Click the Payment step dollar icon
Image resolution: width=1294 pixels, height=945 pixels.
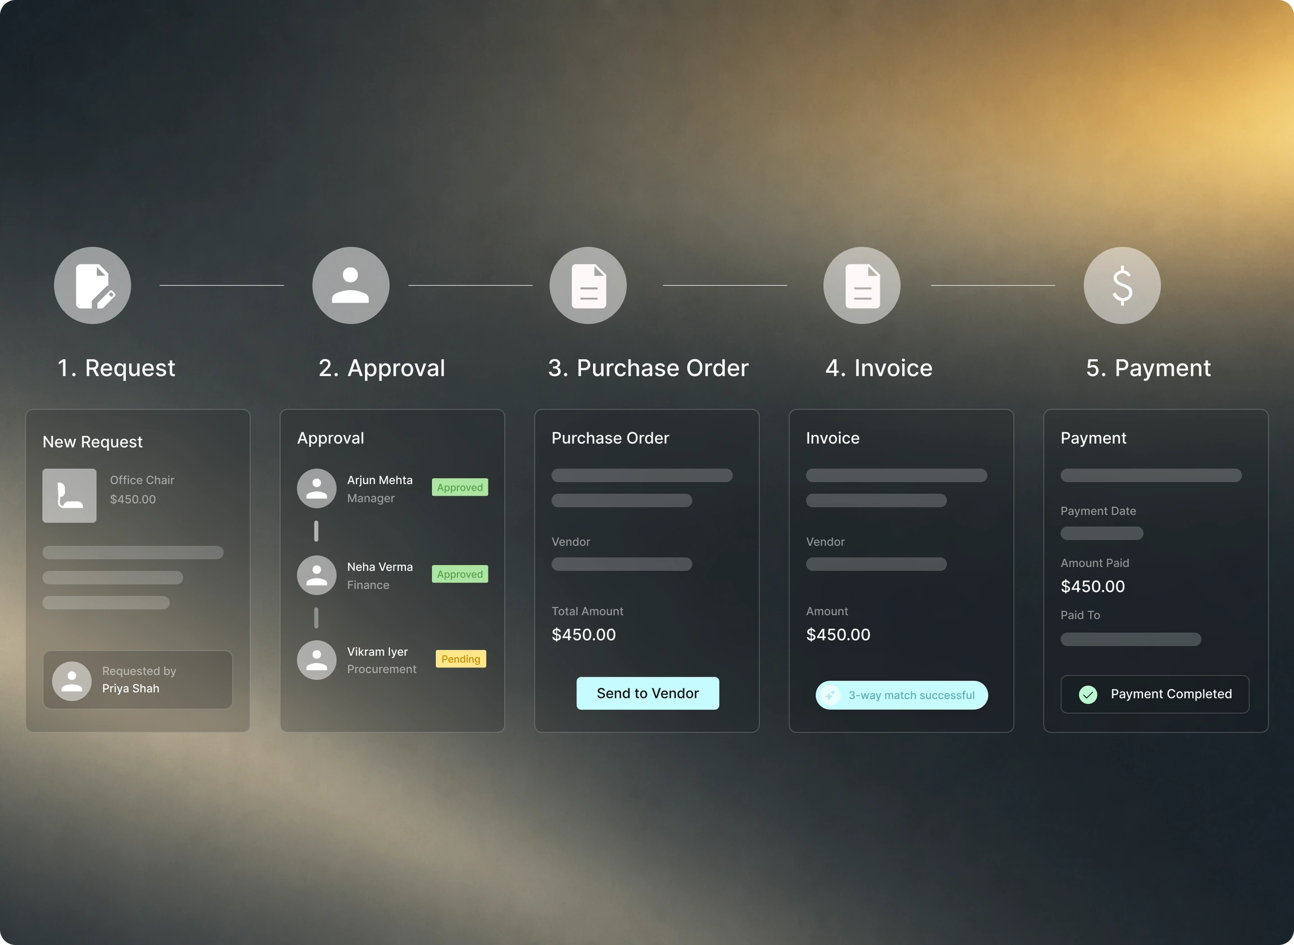(x=1122, y=285)
